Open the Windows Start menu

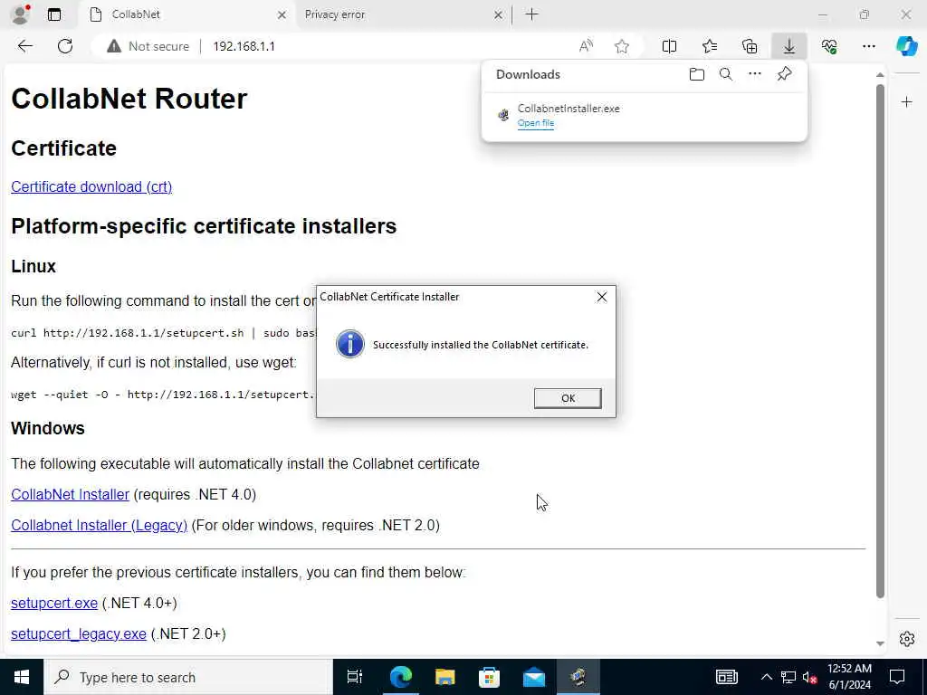pyautogui.click(x=22, y=677)
